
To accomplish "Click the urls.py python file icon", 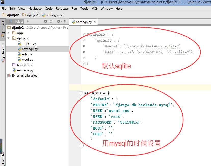I will (19, 54).
